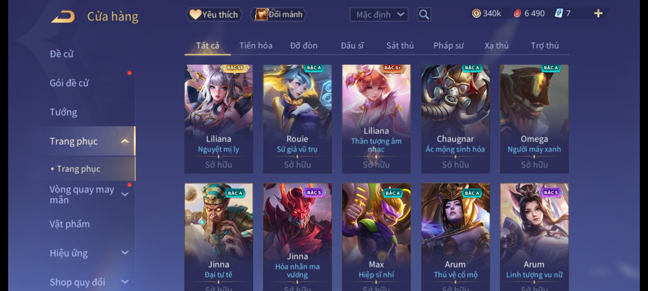The image size is (648, 291).
Task: Select the Rouie Sứ giả vũ trụ skin card
Action: [x=297, y=119]
